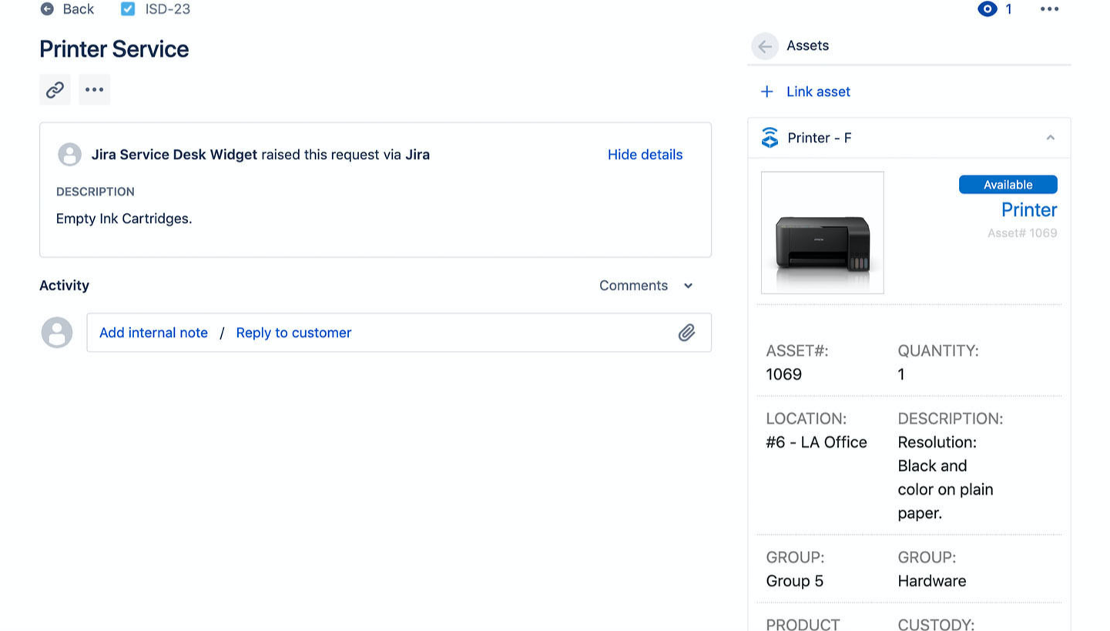Click the plus icon for Link asset
Screen dimensions: 1110x631
pos(767,92)
